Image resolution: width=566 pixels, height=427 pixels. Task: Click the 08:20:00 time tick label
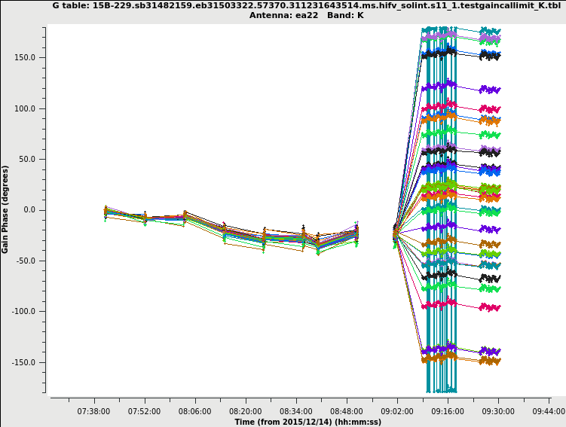[x=246, y=411]
